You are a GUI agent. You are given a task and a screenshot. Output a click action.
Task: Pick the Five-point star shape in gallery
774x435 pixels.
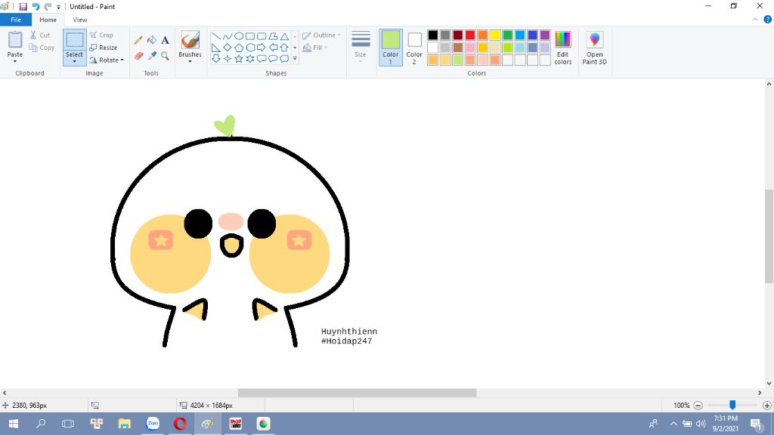coord(238,59)
